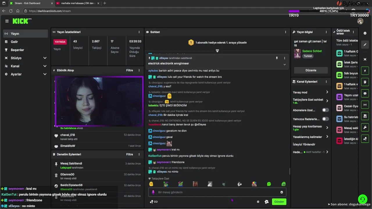
Task: Go back in browser
Action: [x=4, y=11]
